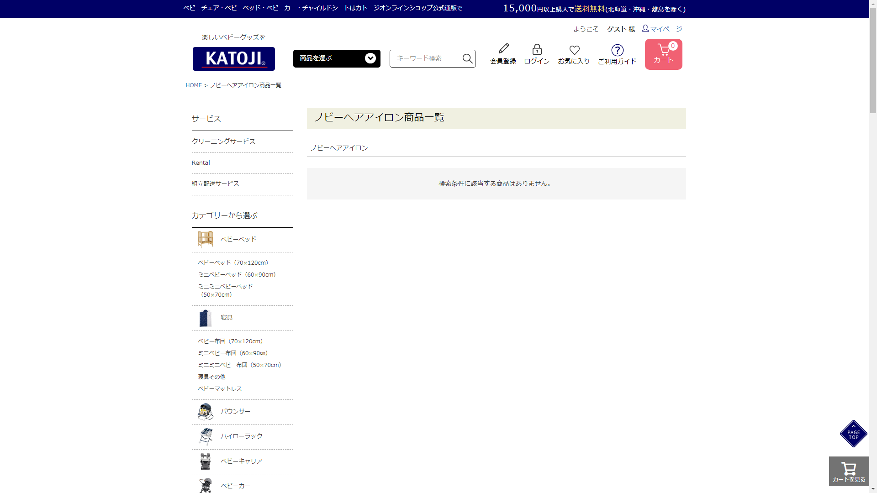Image resolution: width=877 pixels, height=493 pixels.
Task: Open the pink cart button
Action: pyautogui.click(x=663, y=54)
